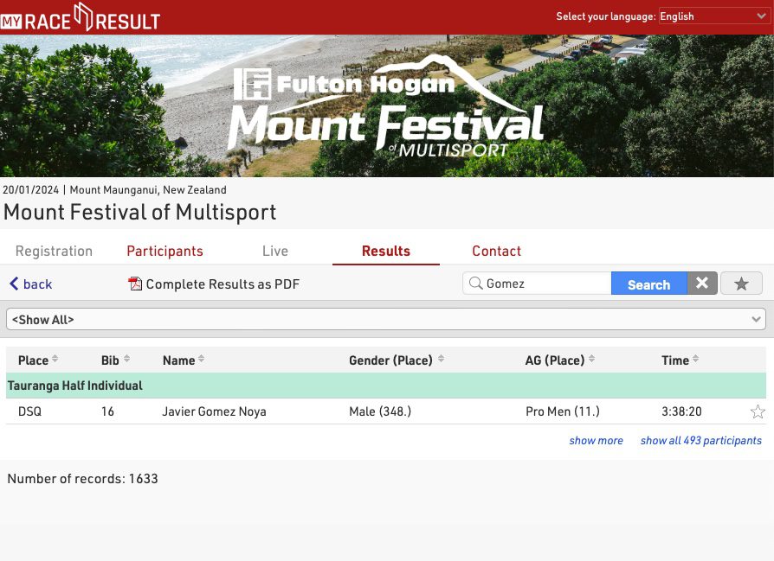The width and height of the screenshot is (774, 561).
Task: Click sort arrows next to Time
Action: 695,359
